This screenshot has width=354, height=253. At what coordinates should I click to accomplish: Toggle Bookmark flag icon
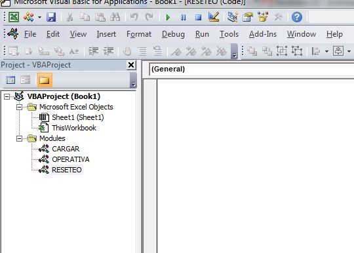pyautogui.click(x=176, y=51)
